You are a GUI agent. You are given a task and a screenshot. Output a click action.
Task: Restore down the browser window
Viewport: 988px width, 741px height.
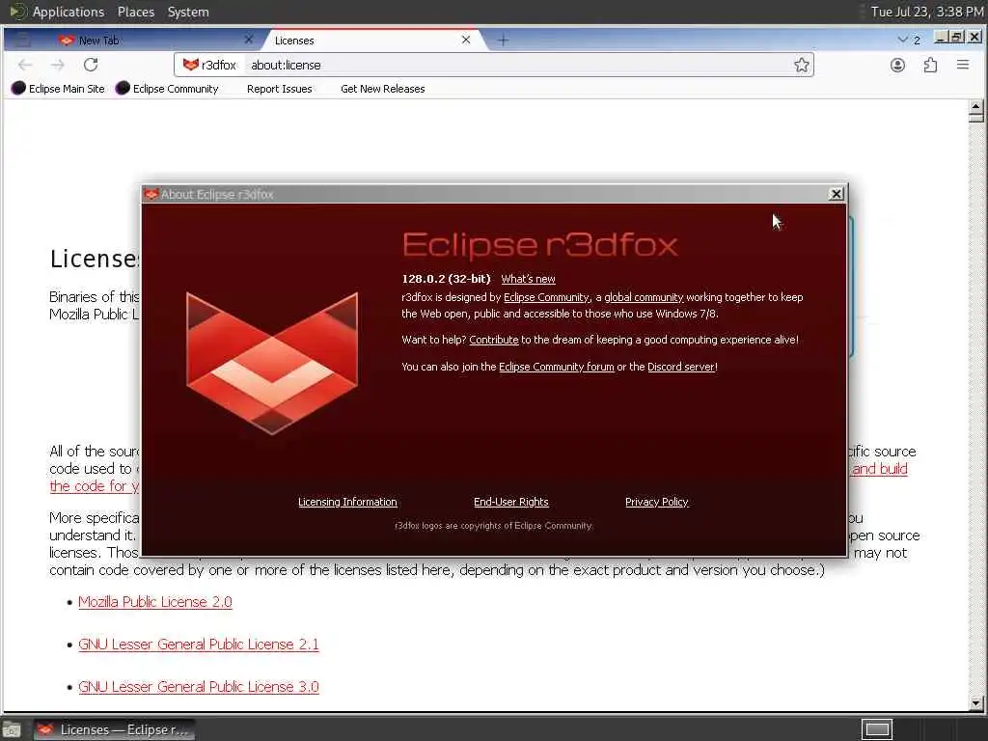click(x=957, y=38)
